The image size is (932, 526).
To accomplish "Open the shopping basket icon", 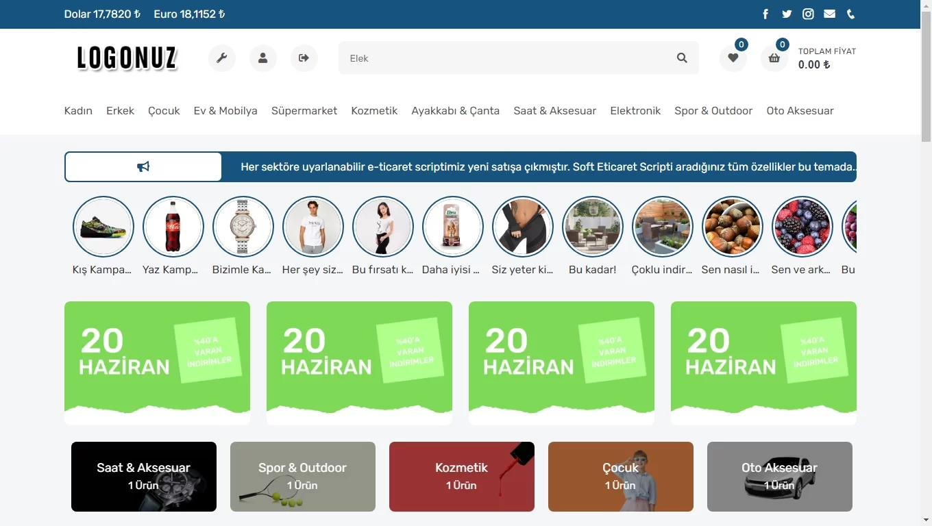I will click(774, 58).
